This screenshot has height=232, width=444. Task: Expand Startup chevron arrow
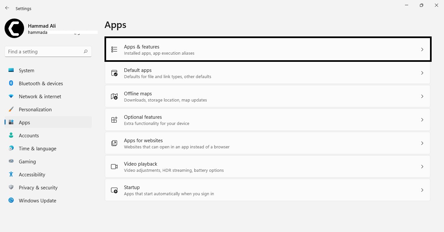[422, 190]
